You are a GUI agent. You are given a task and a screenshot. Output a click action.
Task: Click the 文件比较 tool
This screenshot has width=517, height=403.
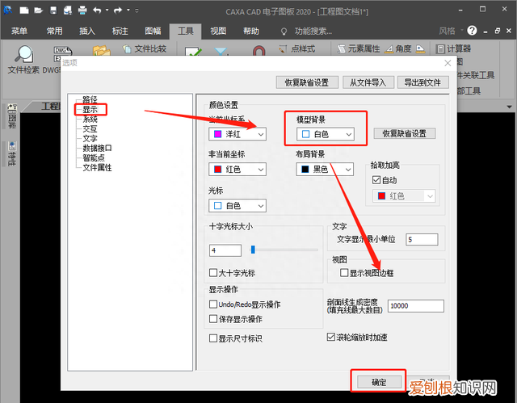click(x=145, y=49)
